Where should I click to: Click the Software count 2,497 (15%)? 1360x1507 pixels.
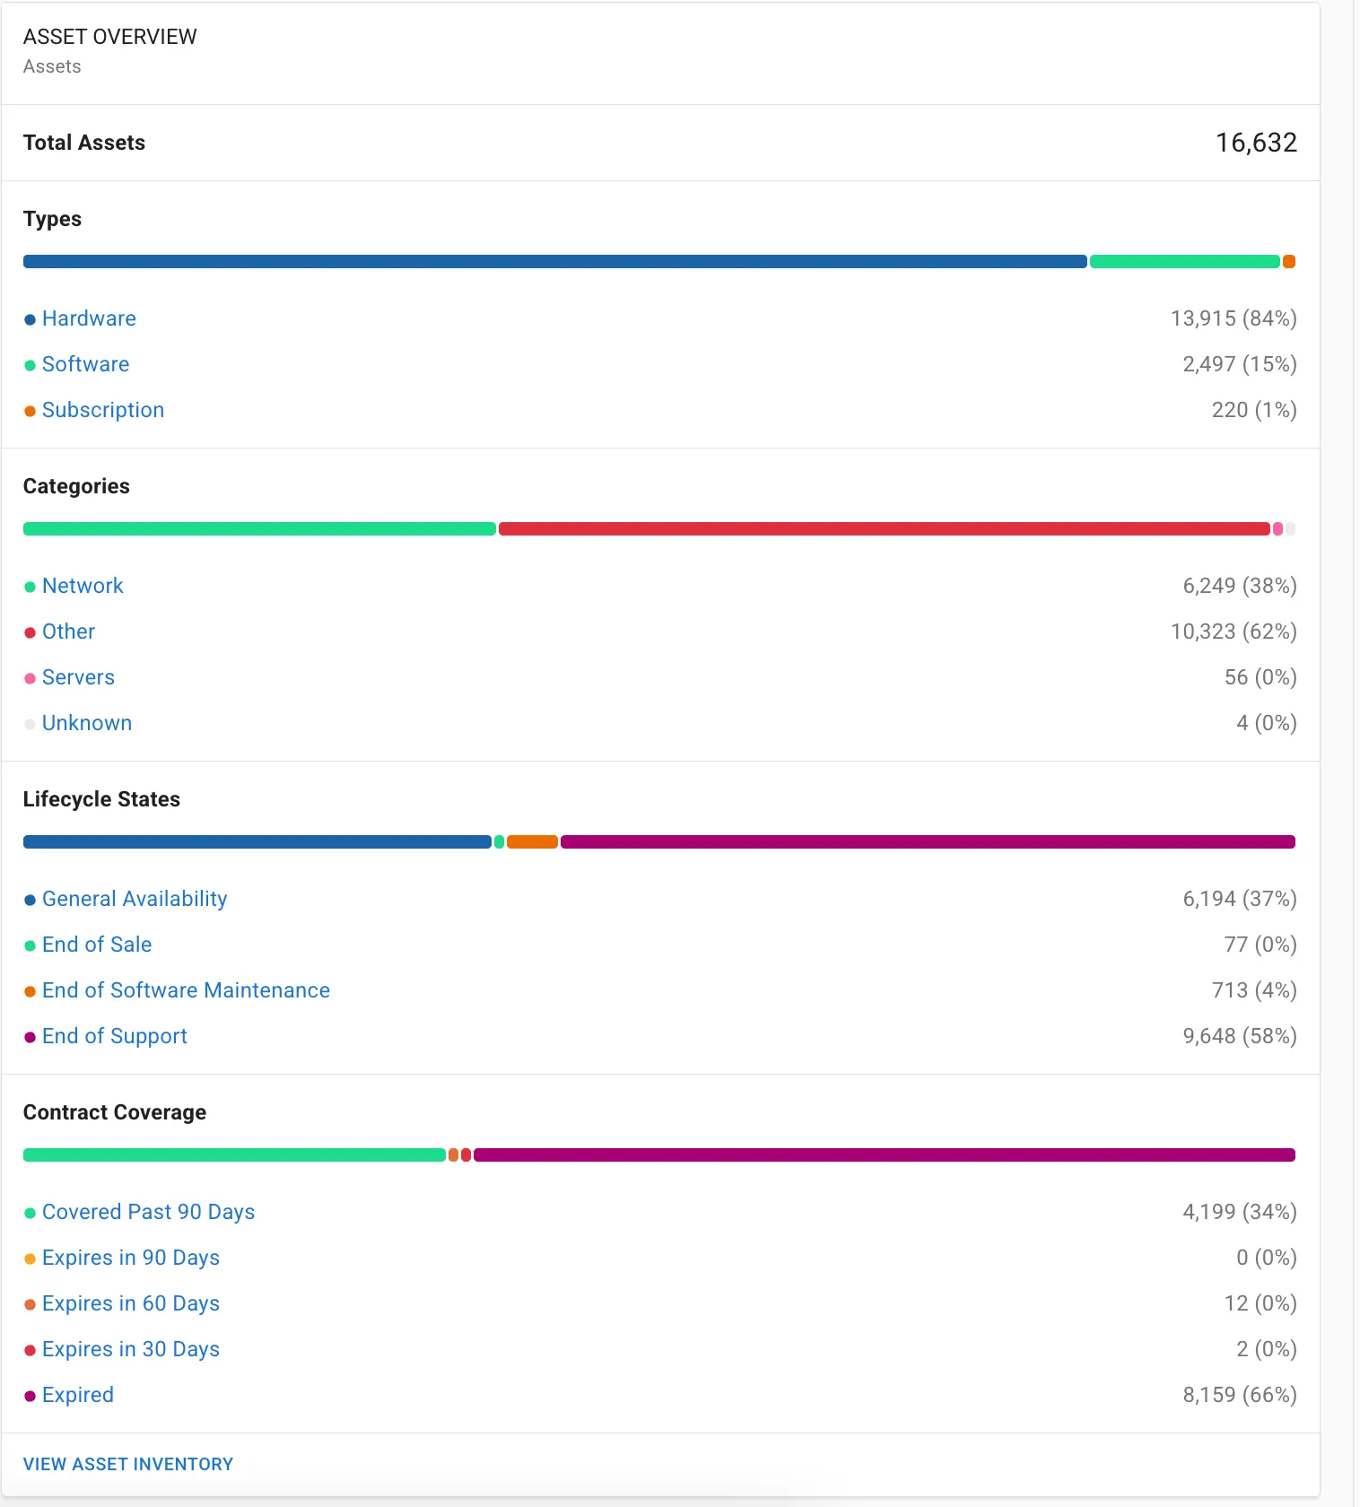pos(1240,364)
